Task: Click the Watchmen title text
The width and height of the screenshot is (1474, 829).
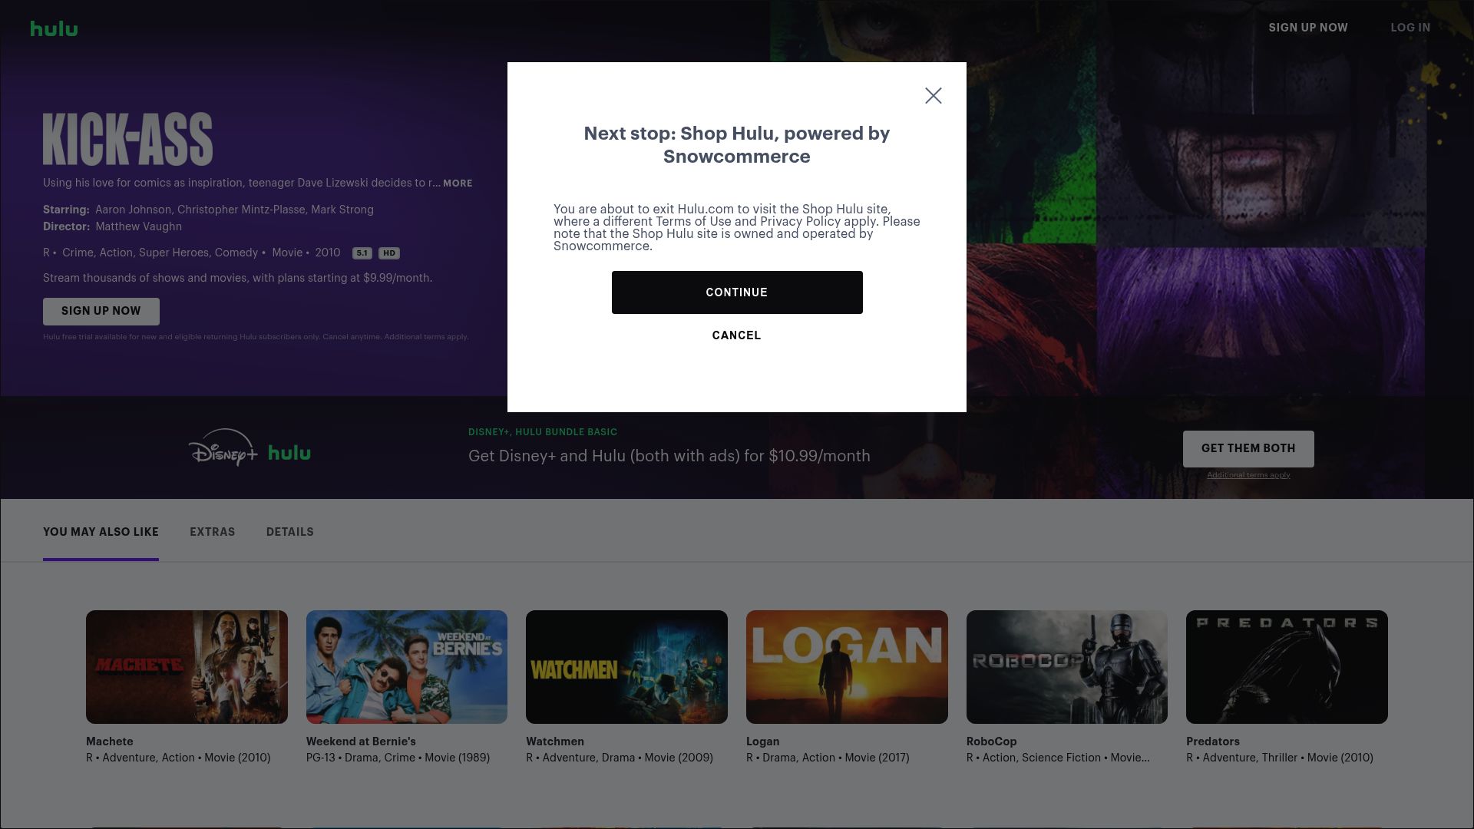Action: point(555,741)
